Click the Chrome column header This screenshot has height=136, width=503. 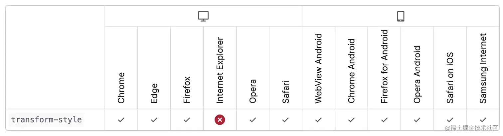tap(121, 88)
